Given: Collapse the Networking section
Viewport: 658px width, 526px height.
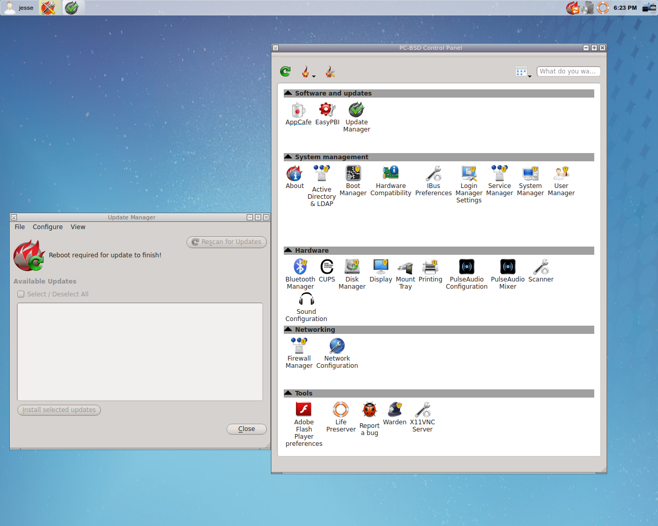Looking at the screenshot, I should tap(288, 330).
